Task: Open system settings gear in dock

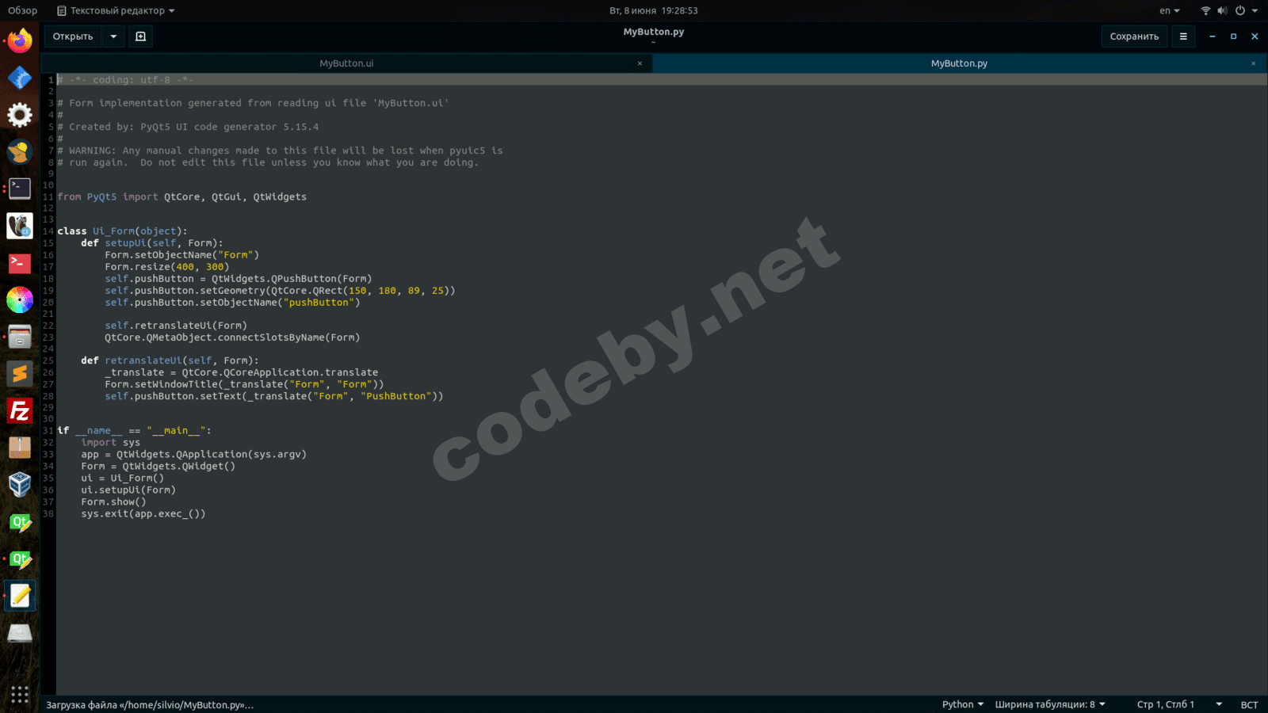Action: click(x=20, y=115)
